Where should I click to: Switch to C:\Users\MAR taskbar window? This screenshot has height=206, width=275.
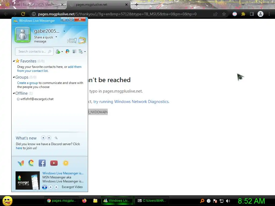tap(152, 201)
